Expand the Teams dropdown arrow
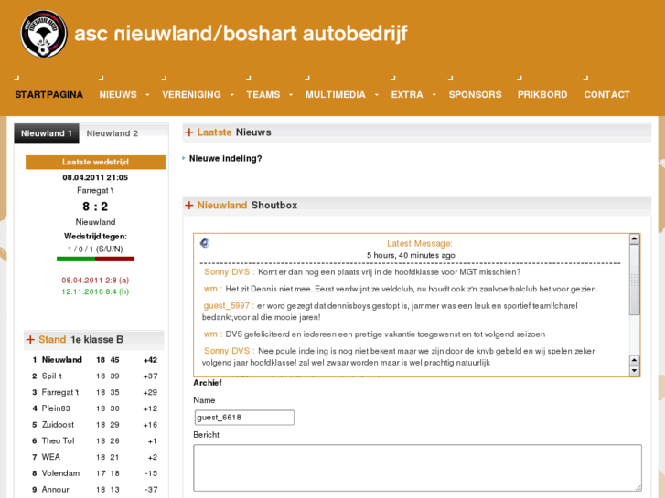Viewport: 665px width, 498px height. click(x=291, y=95)
